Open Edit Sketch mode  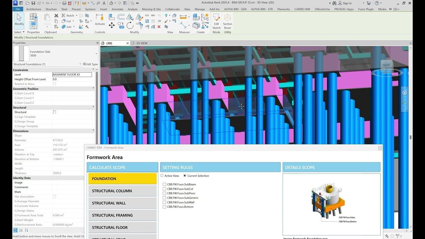(x=216, y=21)
